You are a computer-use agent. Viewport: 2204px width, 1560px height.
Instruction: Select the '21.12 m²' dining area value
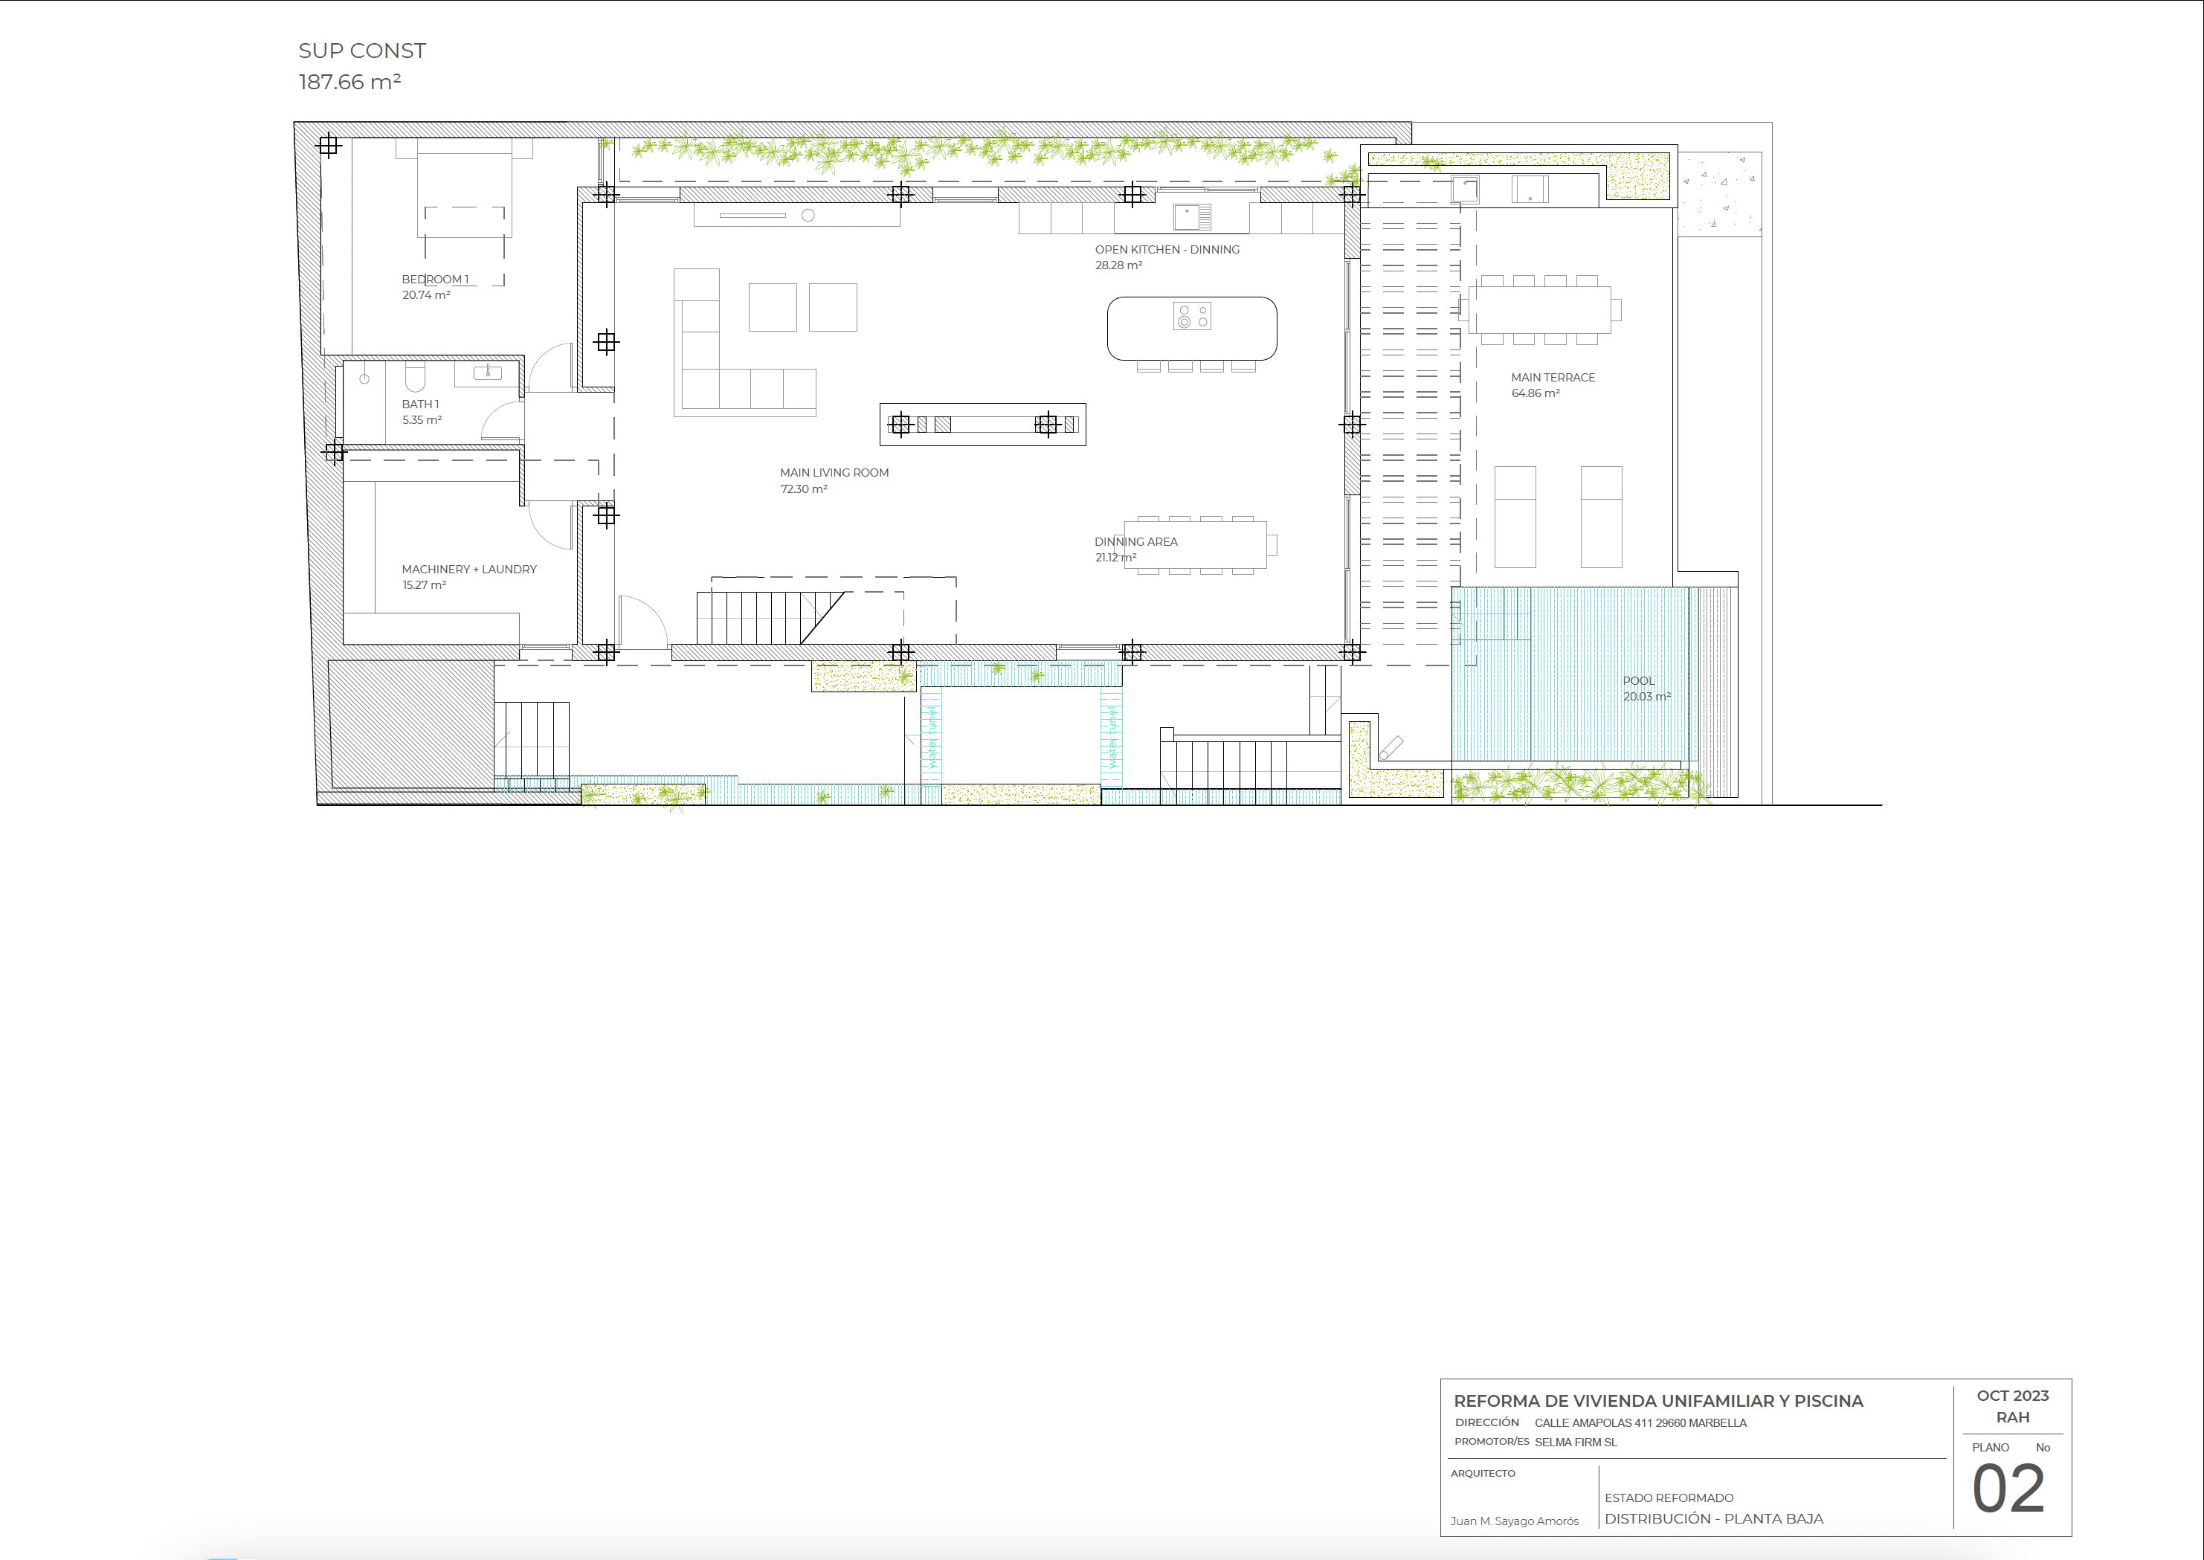point(1116,557)
